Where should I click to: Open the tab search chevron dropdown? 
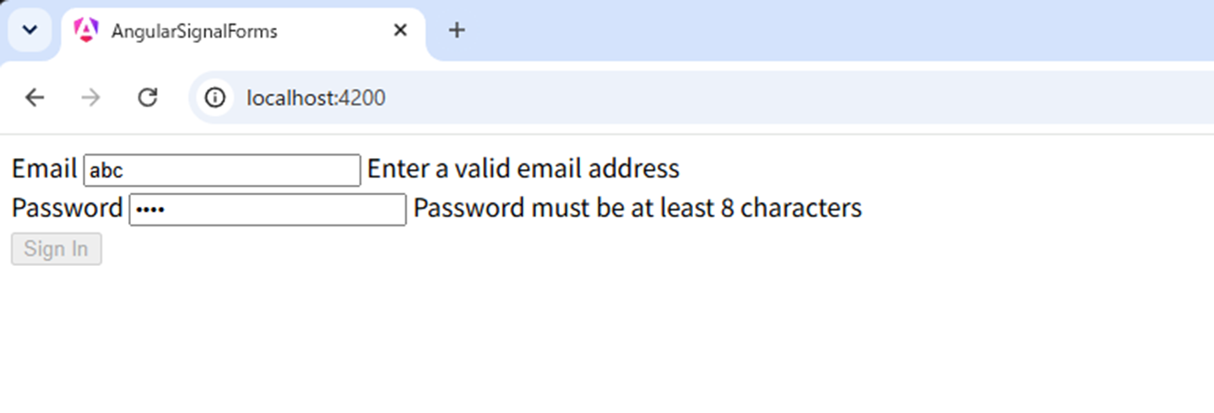(30, 30)
